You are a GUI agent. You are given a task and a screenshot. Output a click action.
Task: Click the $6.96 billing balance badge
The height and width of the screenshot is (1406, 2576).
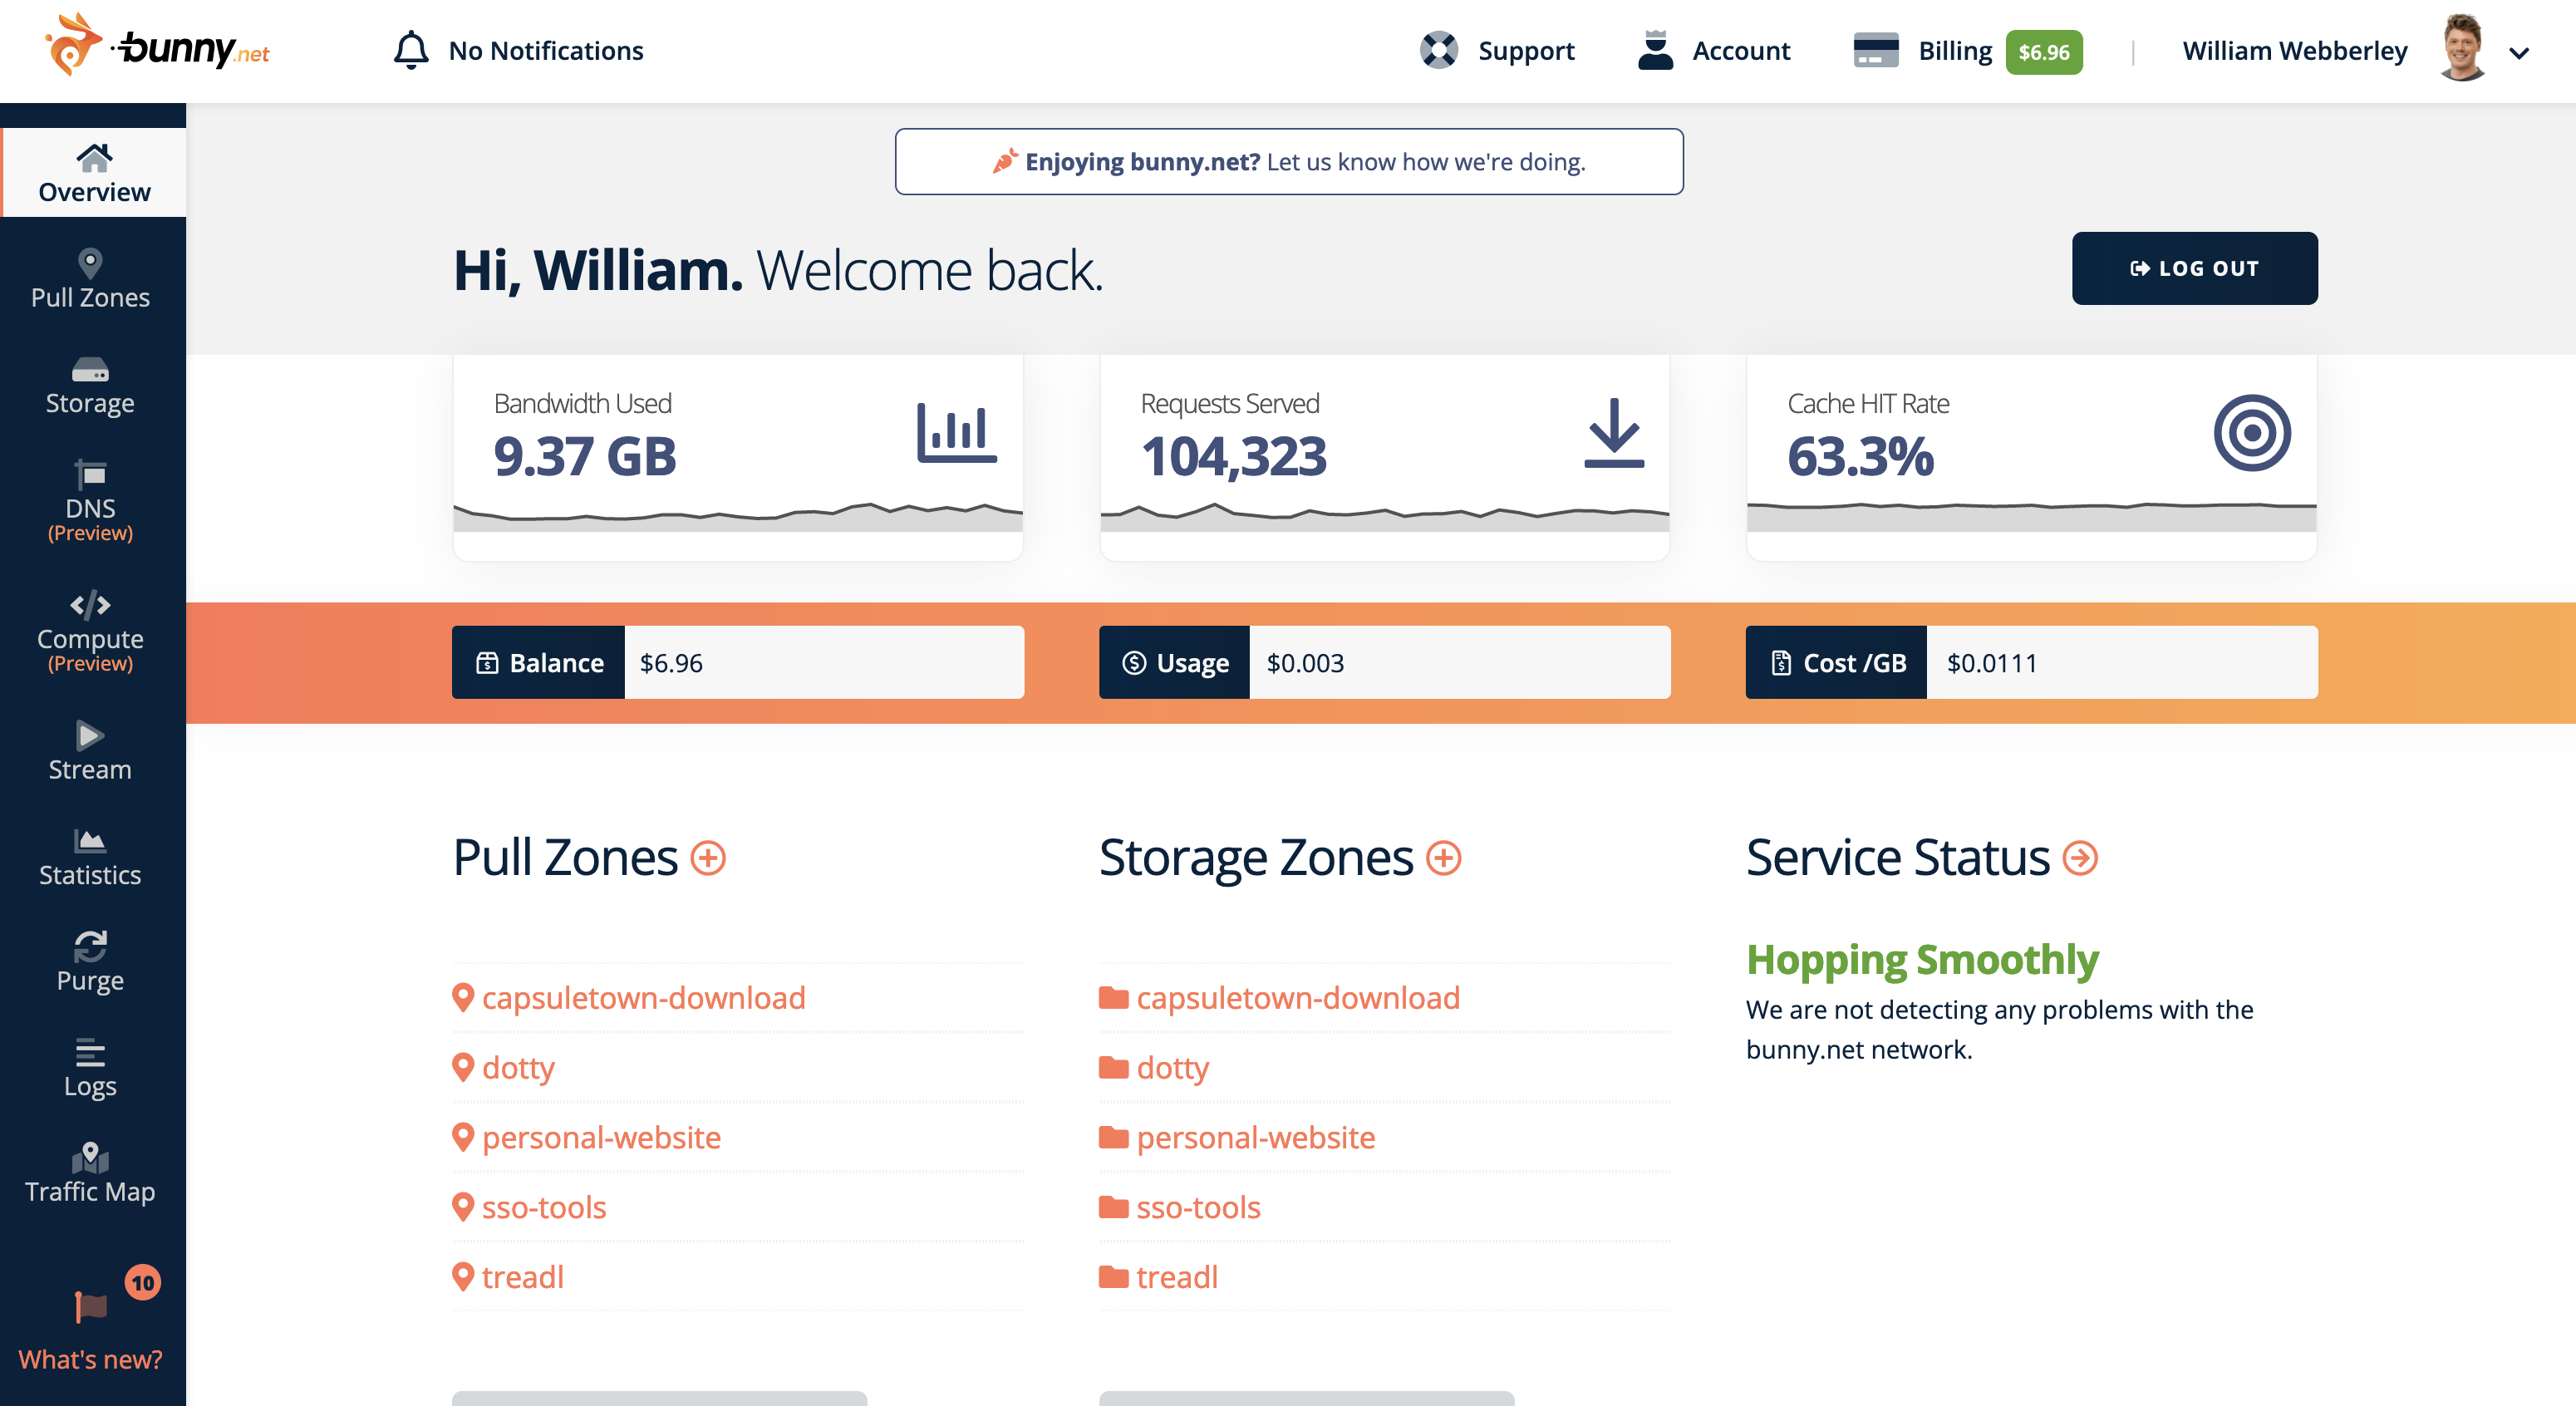(x=2044, y=51)
